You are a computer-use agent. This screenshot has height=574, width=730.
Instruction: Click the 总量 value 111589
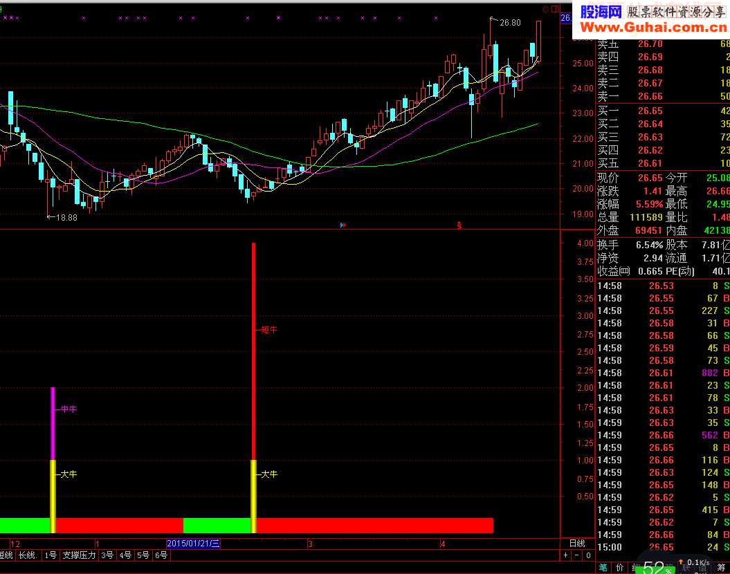[646, 217]
